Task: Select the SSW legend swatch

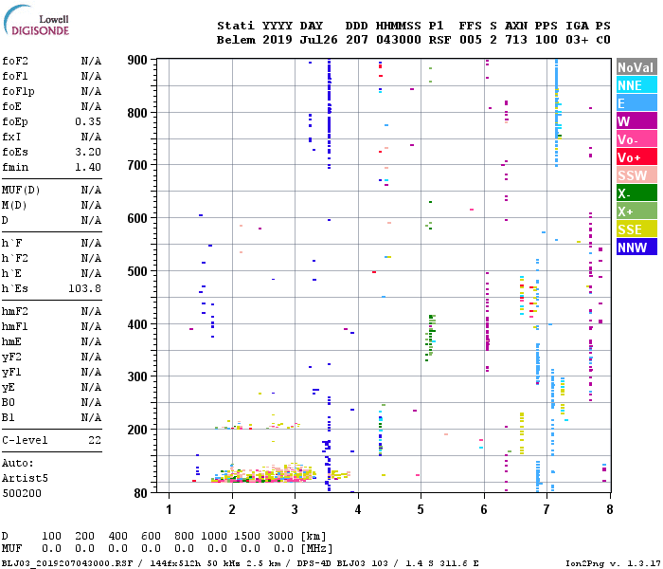Action: click(x=636, y=175)
